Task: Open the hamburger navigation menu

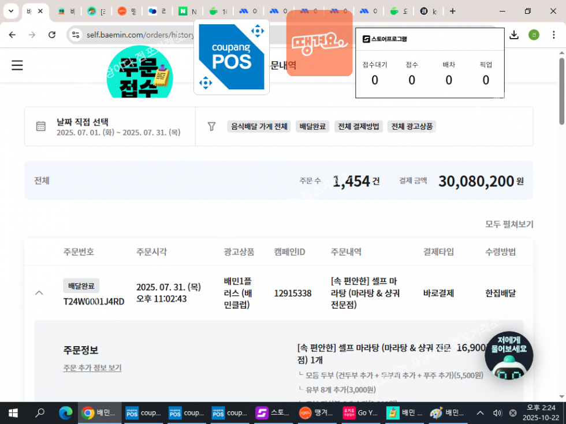Action: point(17,65)
